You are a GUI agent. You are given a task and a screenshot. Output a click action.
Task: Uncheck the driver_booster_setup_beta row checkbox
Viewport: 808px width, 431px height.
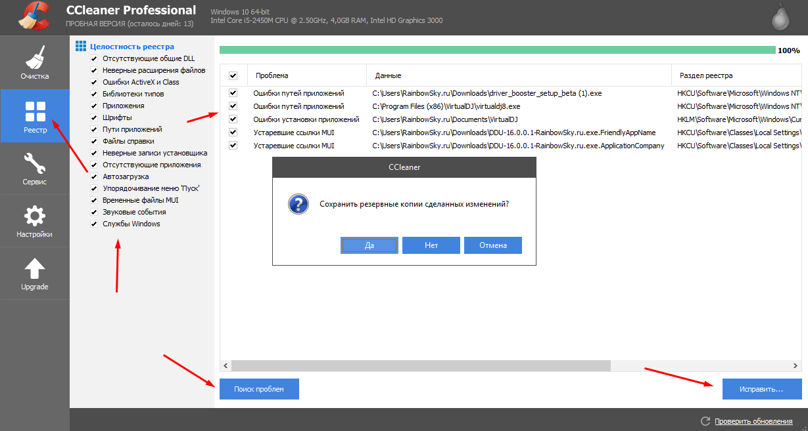(233, 93)
